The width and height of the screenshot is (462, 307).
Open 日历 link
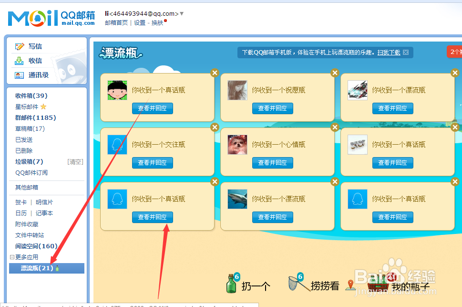pos(21,213)
